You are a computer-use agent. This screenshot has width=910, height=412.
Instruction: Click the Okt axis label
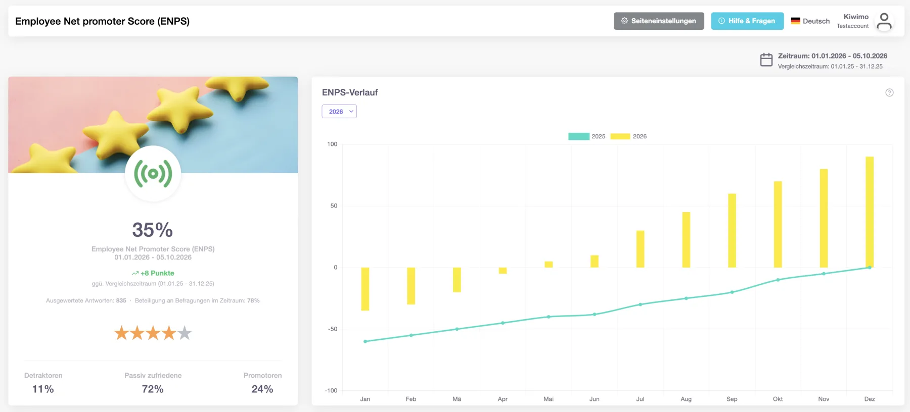tap(778, 399)
